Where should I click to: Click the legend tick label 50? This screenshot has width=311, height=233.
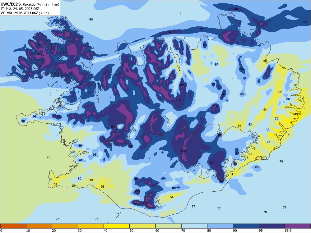pyautogui.click(x=131, y=231)
